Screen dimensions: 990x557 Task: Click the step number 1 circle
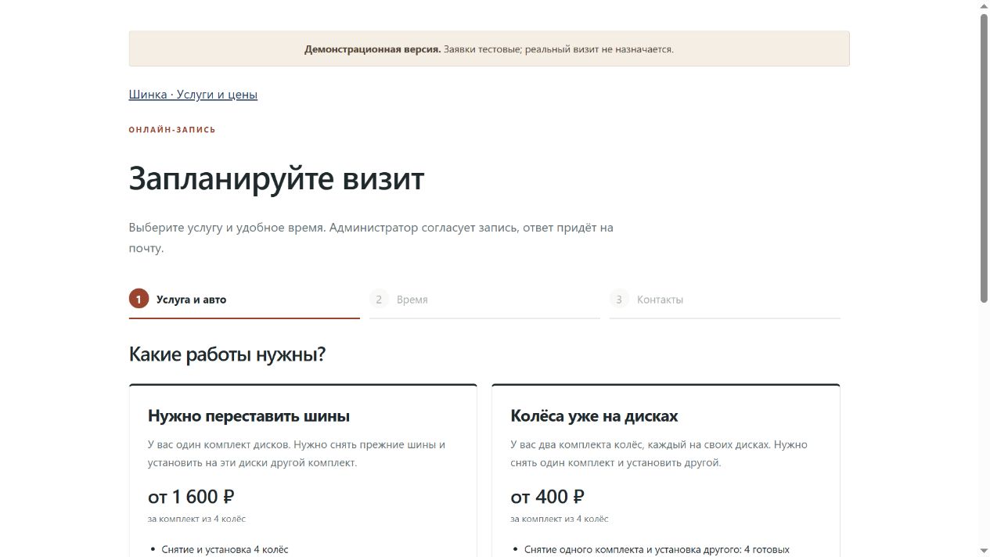(x=139, y=299)
